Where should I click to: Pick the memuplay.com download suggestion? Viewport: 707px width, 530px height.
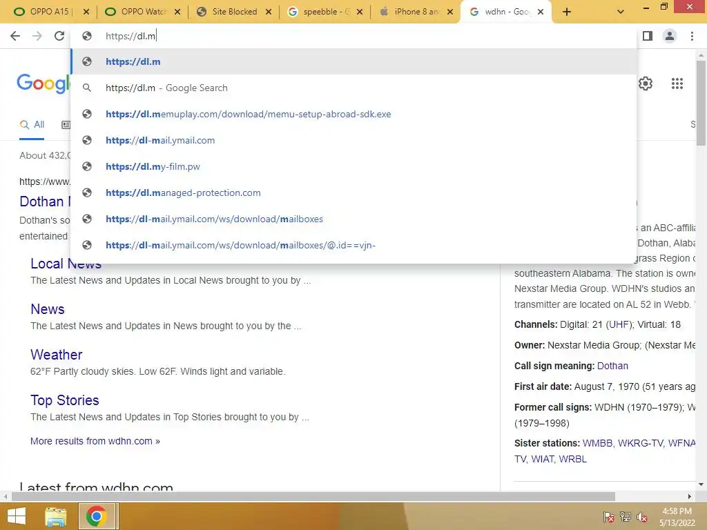(353, 114)
